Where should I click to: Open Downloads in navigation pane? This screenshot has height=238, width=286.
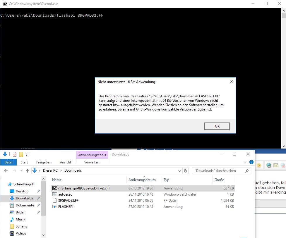click(x=24, y=198)
